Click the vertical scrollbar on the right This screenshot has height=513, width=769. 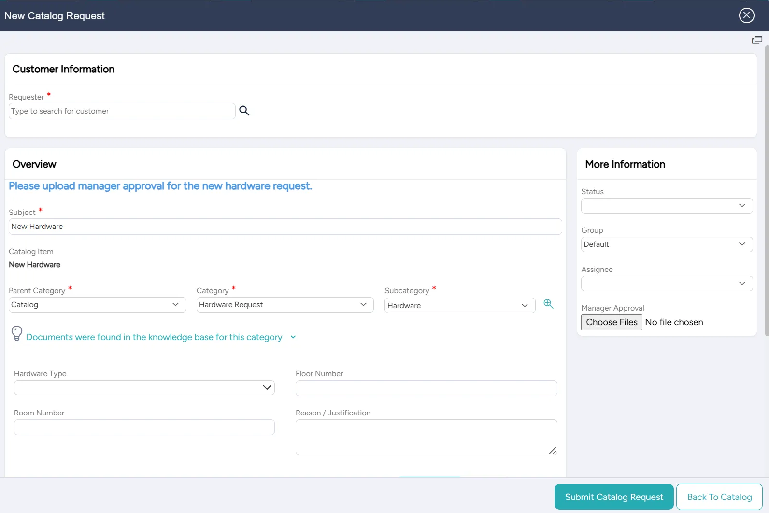point(767,191)
